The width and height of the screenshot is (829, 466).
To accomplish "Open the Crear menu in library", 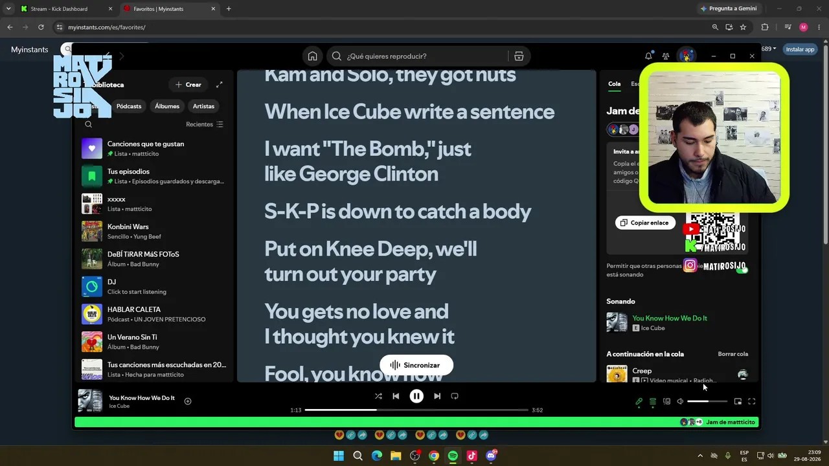I will (188, 85).
